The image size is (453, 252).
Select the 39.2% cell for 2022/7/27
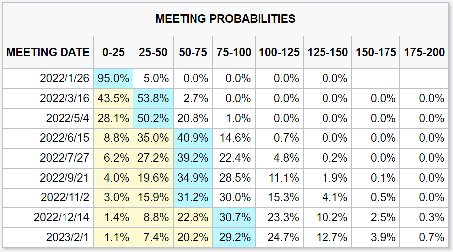pos(193,158)
